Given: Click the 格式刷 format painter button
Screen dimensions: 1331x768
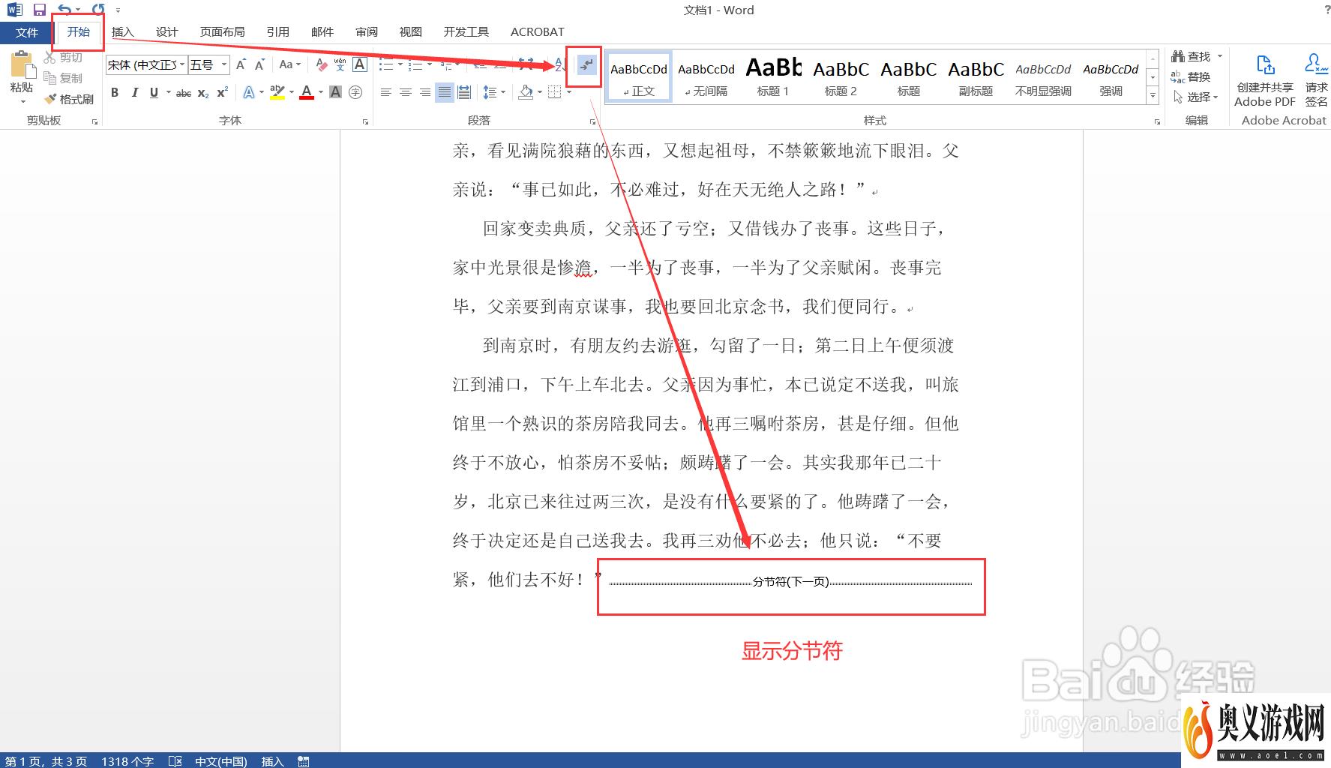Looking at the screenshot, I should (x=69, y=99).
